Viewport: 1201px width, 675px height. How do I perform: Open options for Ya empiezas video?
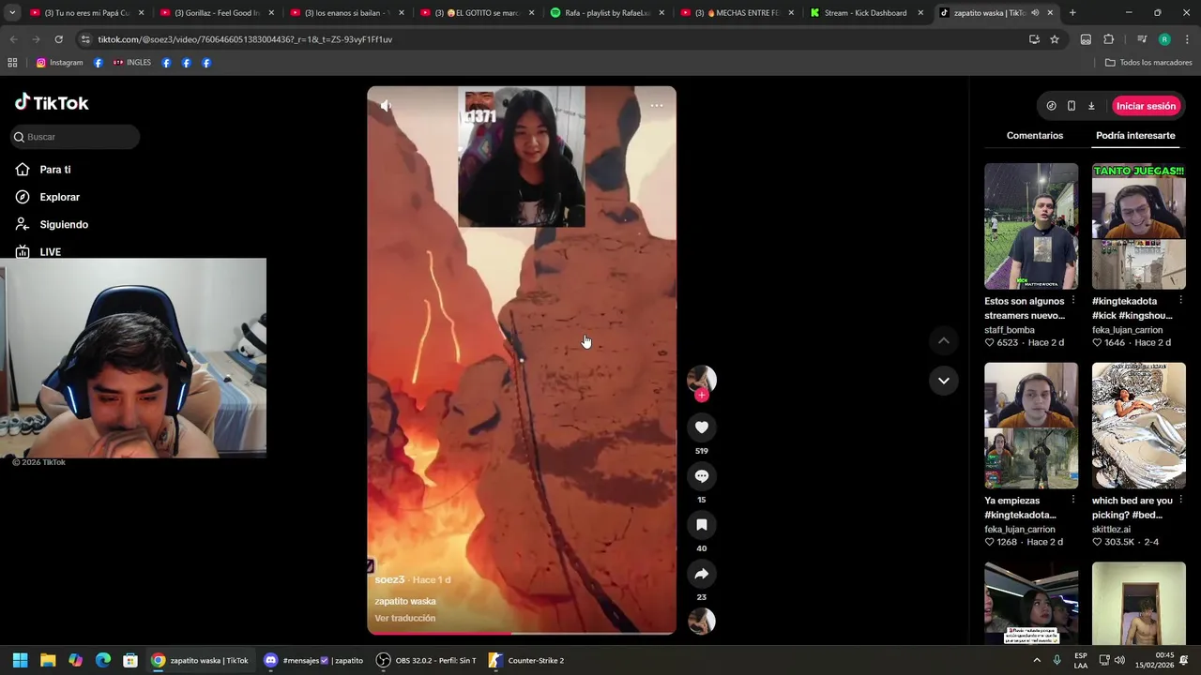coord(1072,501)
